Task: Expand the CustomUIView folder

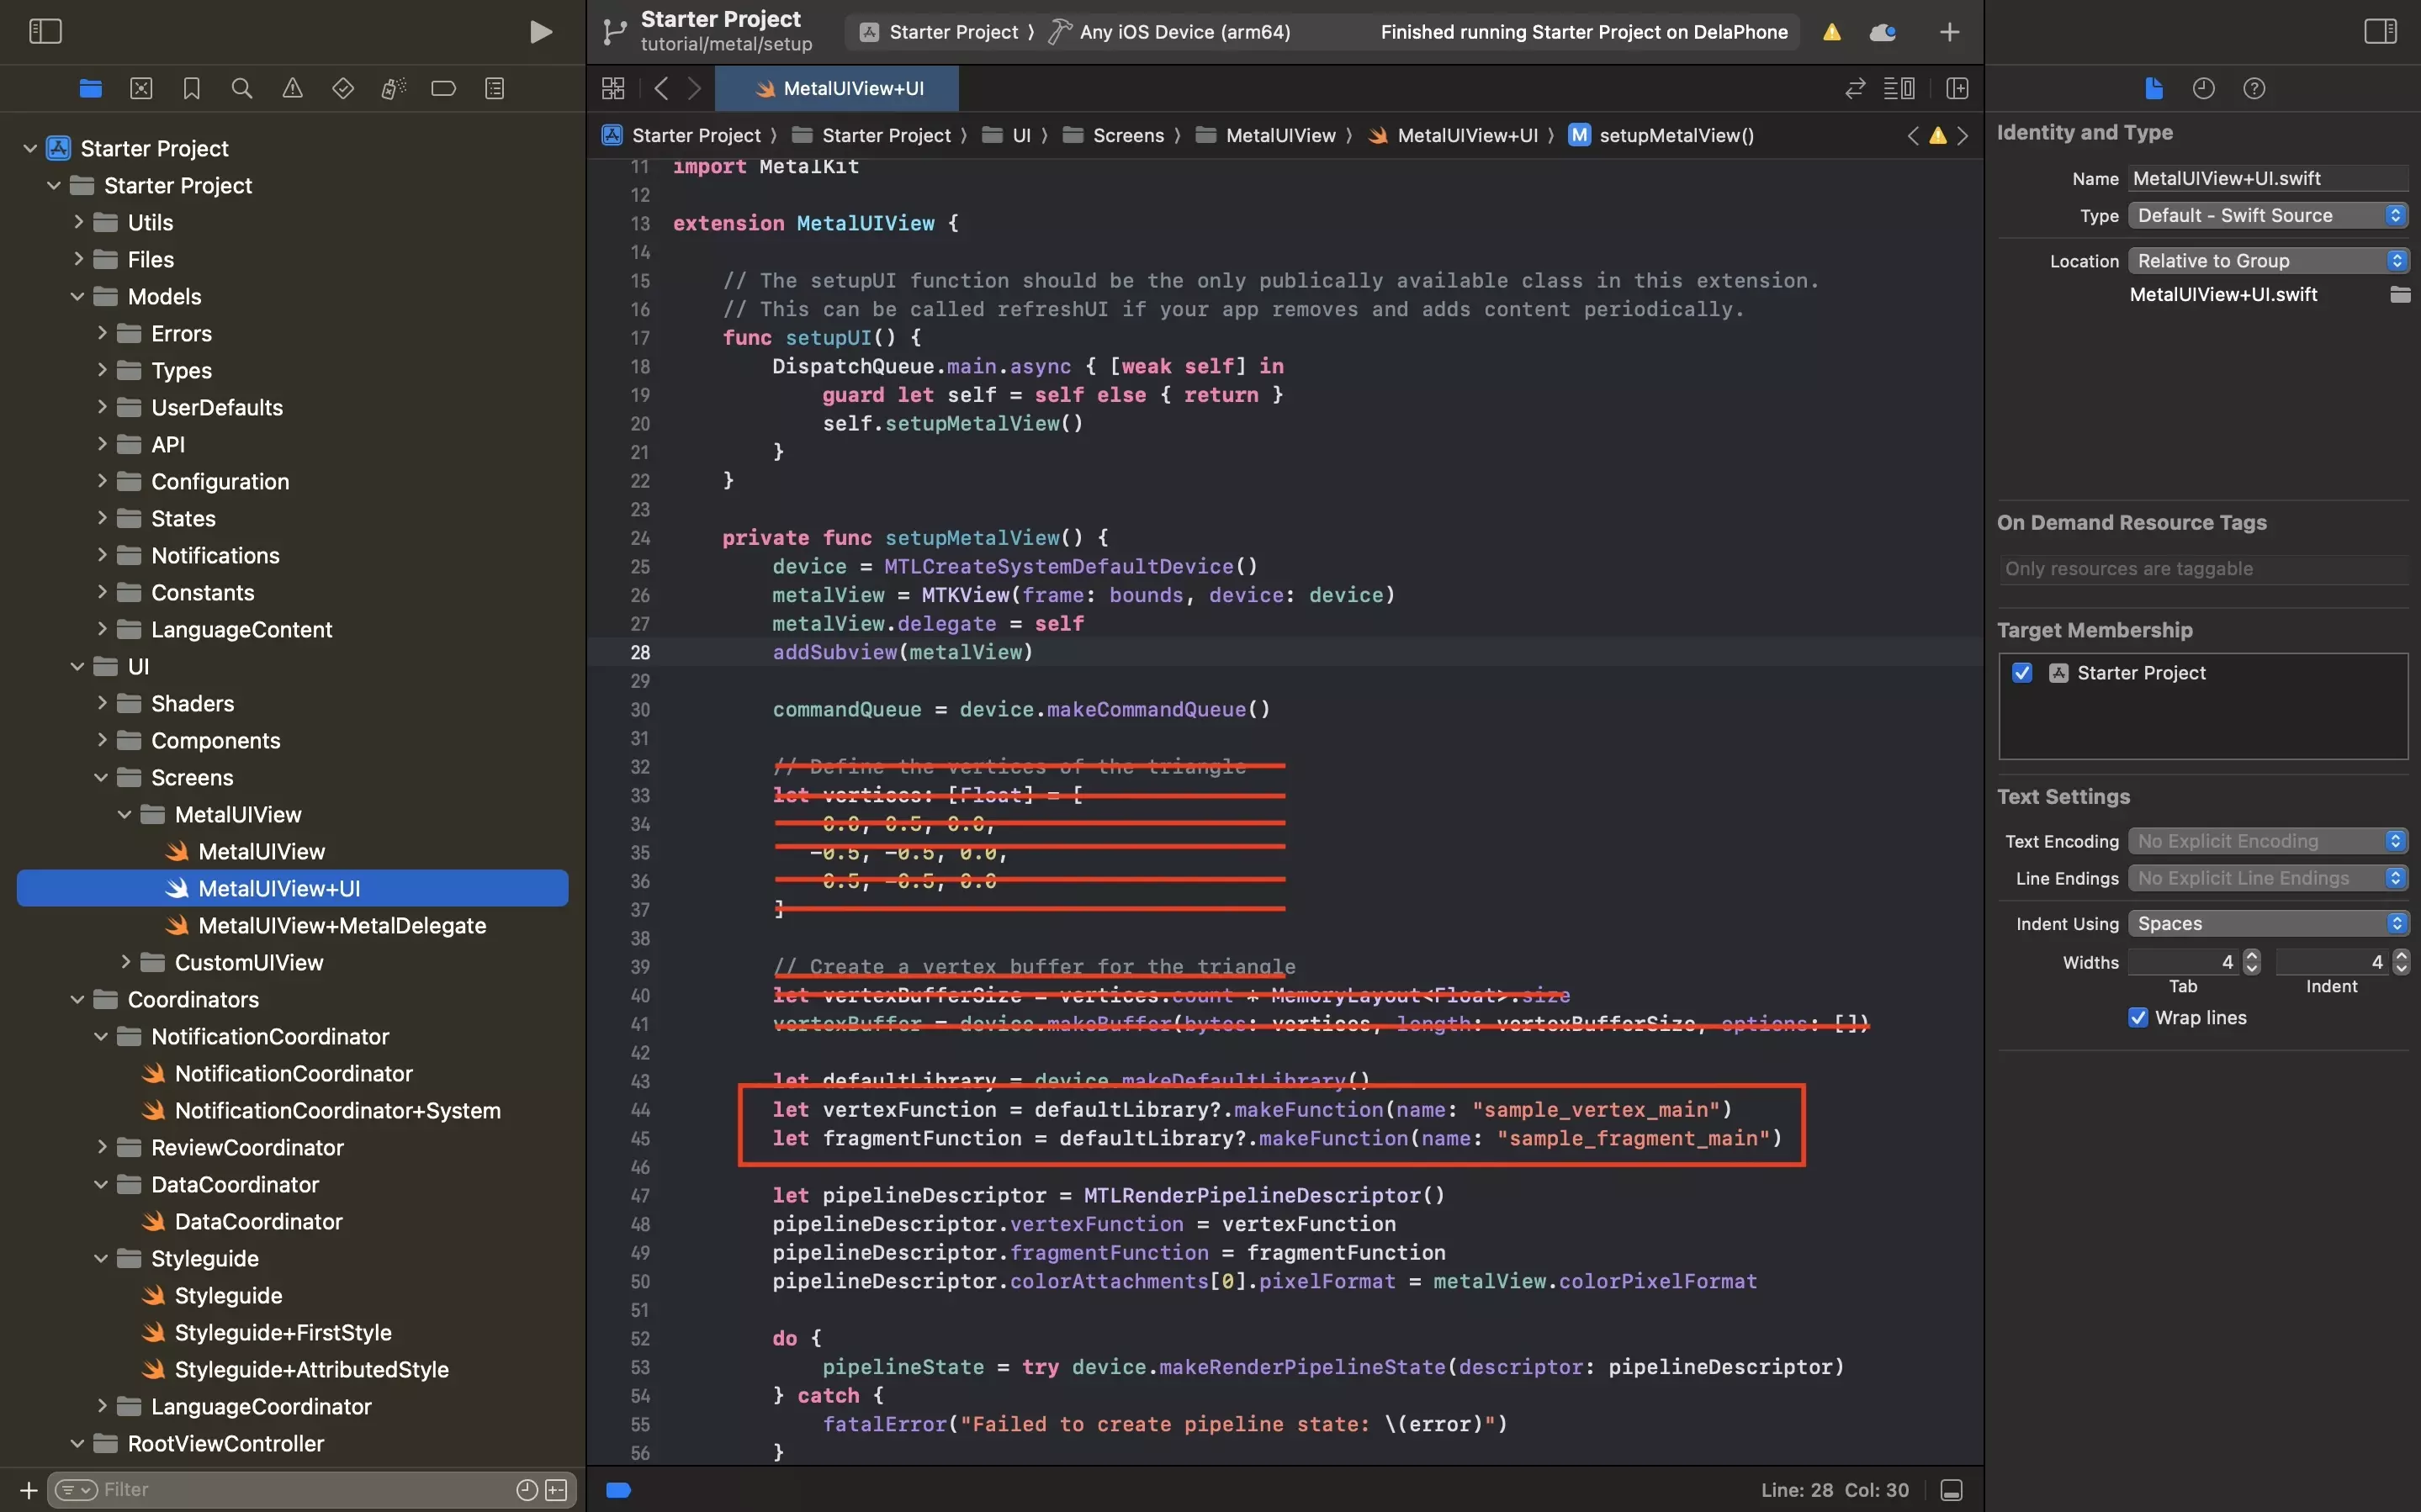Action: point(125,962)
